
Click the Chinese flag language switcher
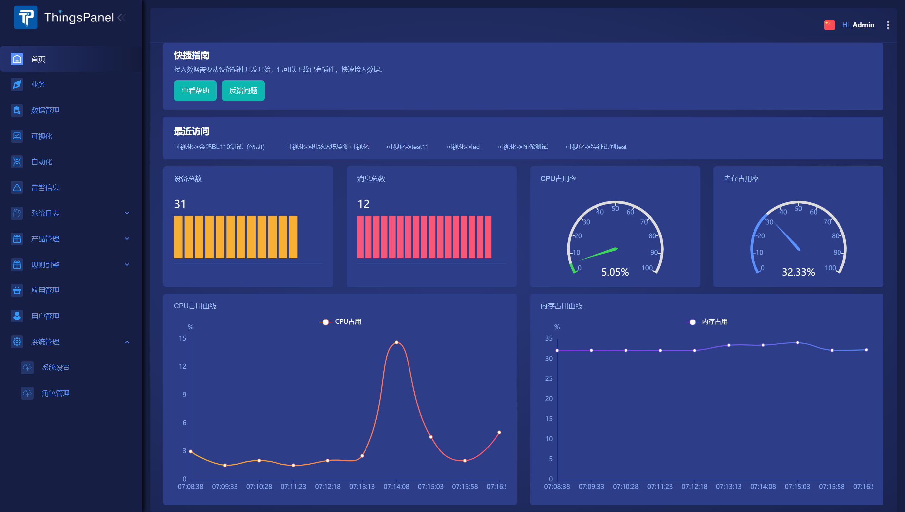(829, 25)
